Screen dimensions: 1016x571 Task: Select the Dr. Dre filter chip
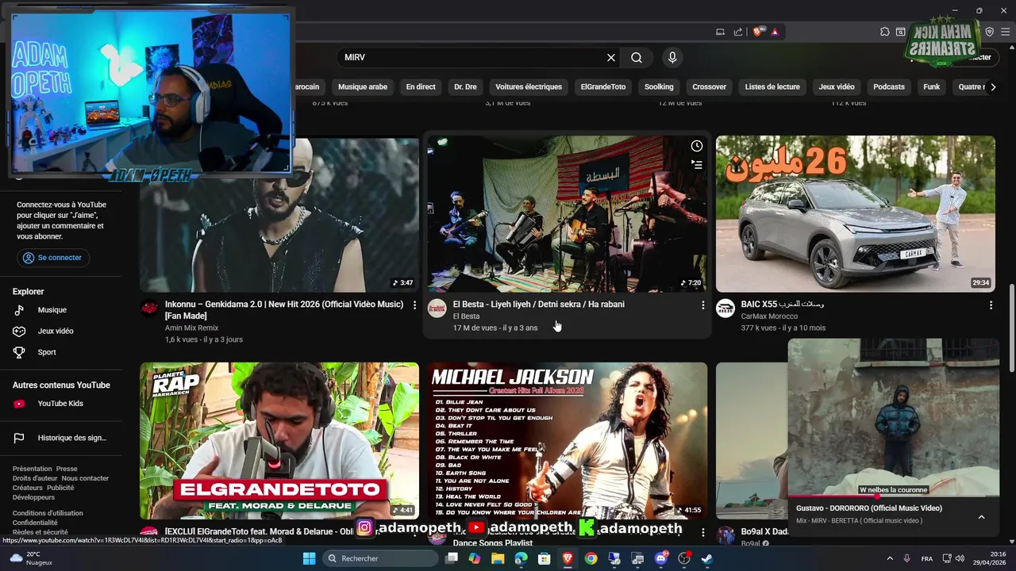point(465,87)
